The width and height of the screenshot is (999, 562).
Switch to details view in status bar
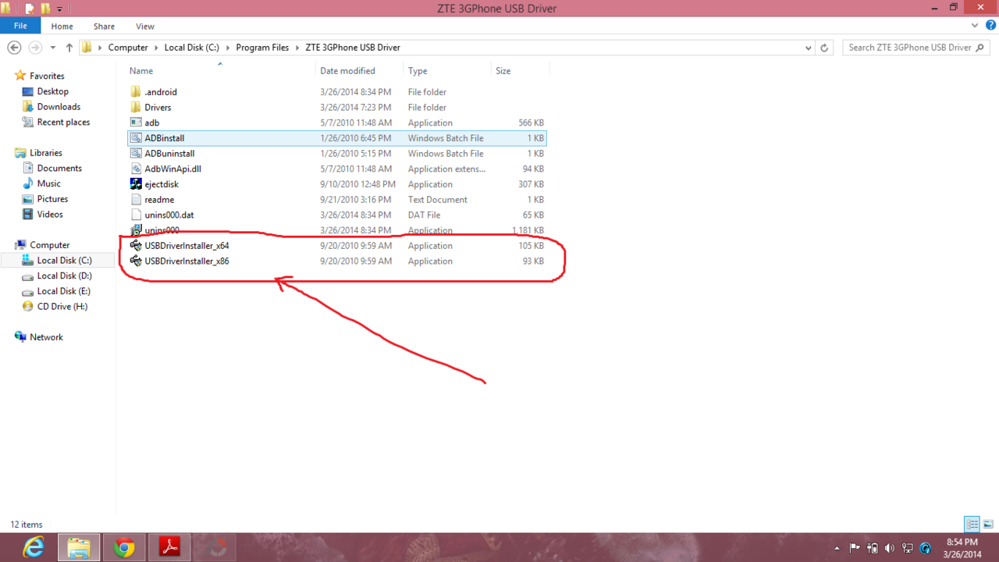coord(972,525)
